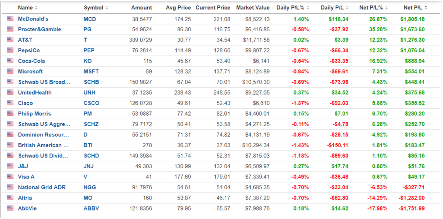Image resolution: width=443 pixels, height=219 pixels.
Task: Click the US flag icon beside AbbVie
Action: (x=10, y=208)
